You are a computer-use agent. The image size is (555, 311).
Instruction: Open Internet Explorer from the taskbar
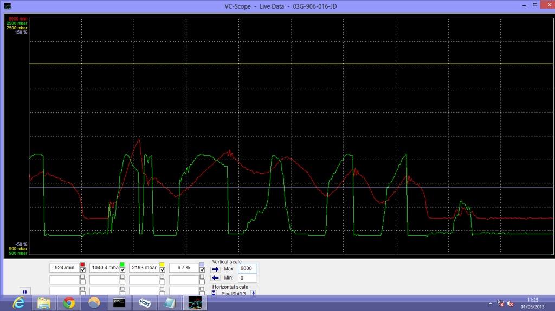point(18,303)
